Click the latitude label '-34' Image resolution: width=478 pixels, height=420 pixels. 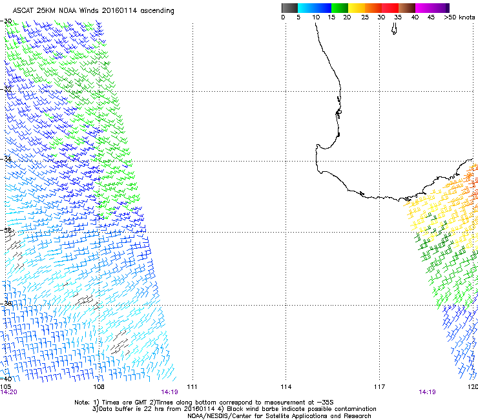[6, 159]
